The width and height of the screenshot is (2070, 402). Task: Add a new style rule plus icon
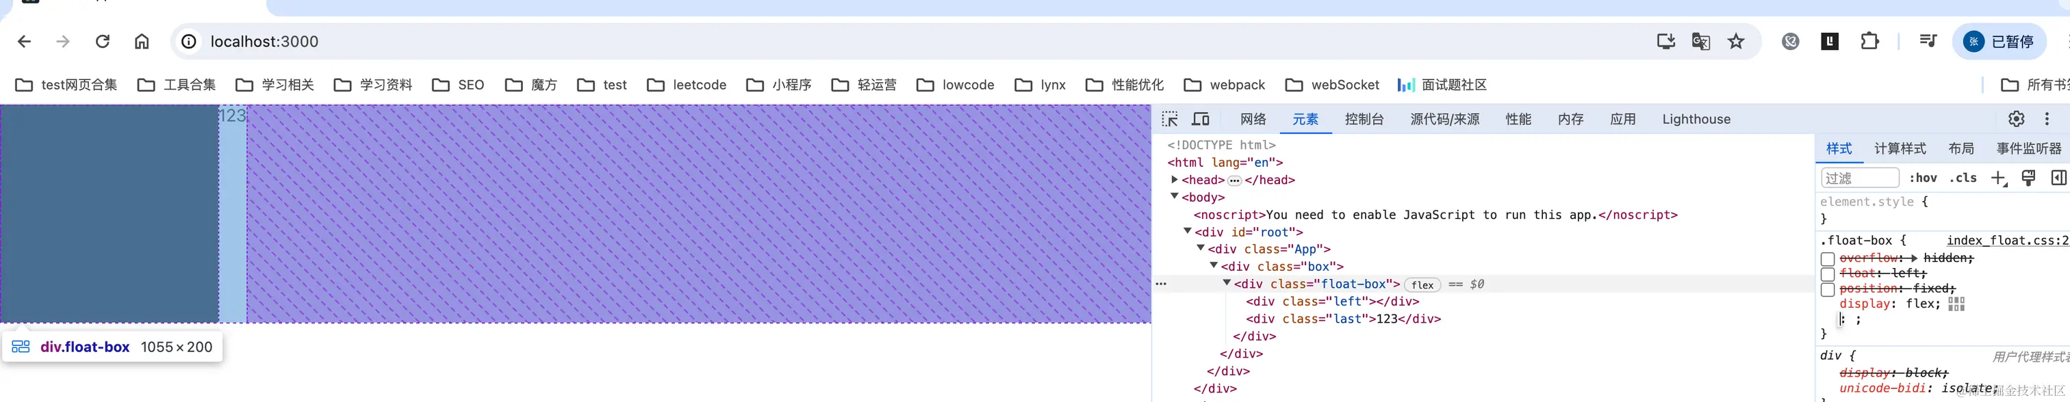(x=1999, y=178)
